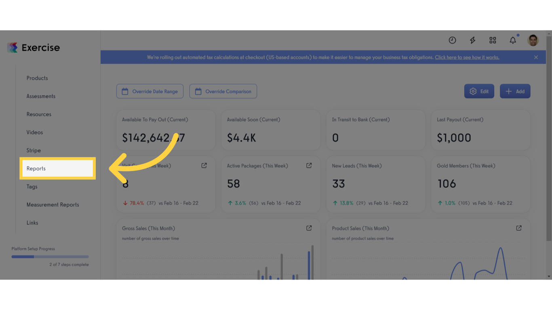Click the 1.0% increase indicator
552x310 pixels.
coord(446,203)
